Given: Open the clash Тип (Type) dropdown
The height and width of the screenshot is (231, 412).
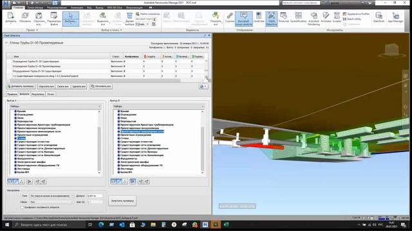Looking at the screenshot, I should click(51, 196).
